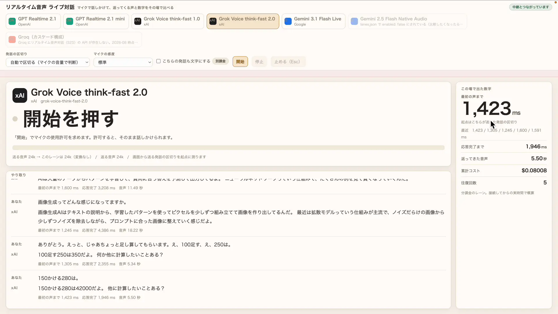The image size is (558, 314).
Task: Click the Grok Voice think-fast 1.0 xAI icon
Action: coord(137,21)
